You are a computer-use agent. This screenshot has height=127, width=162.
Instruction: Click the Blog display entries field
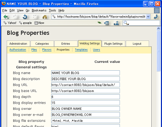[85, 103]
